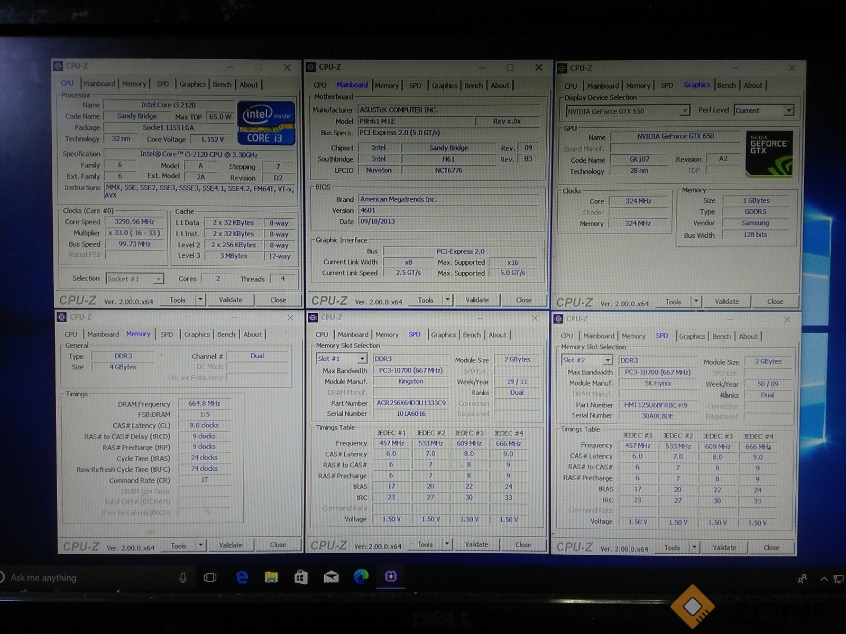Click CPU-Z title icon of Graphics window

562,68
